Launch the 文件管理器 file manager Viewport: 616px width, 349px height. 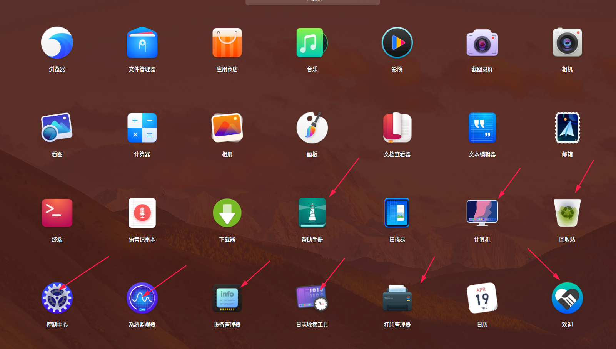(142, 42)
